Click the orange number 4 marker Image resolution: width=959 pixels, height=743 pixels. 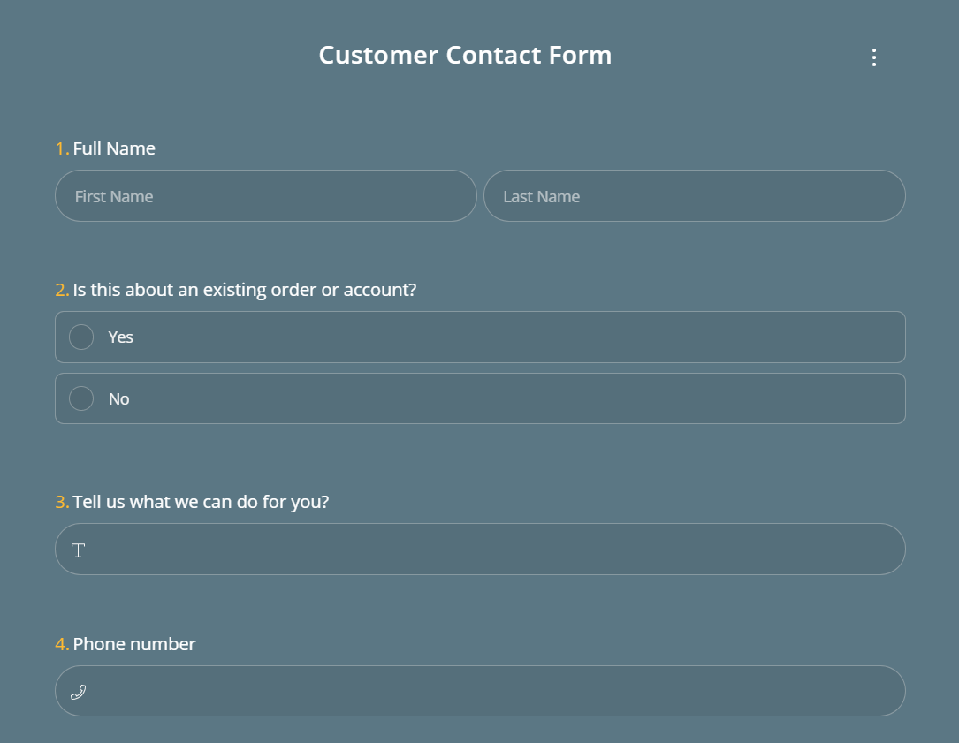[x=62, y=644]
